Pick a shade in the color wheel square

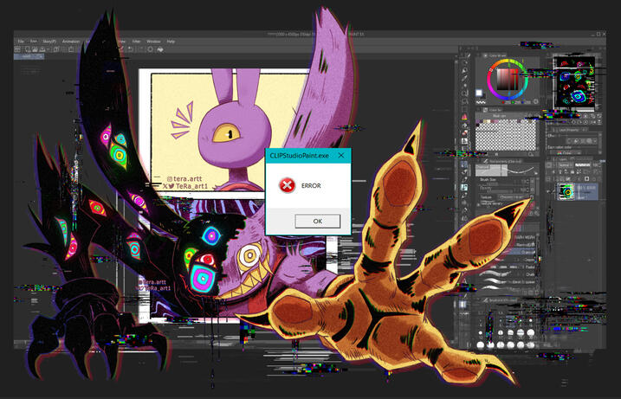pos(508,79)
